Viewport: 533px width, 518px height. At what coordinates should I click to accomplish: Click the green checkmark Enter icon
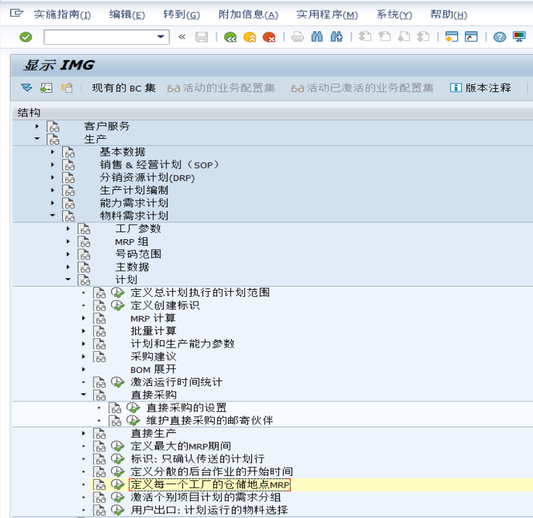25,37
